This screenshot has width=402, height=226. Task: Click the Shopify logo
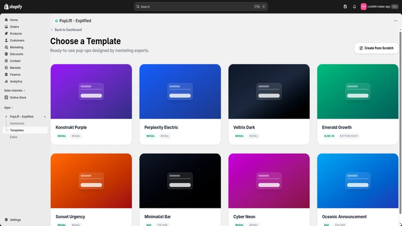point(13,7)
